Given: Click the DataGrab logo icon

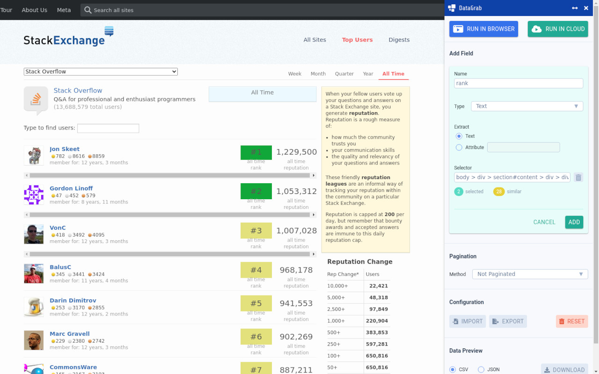Looking at the screenshot, I should (452, 8).
